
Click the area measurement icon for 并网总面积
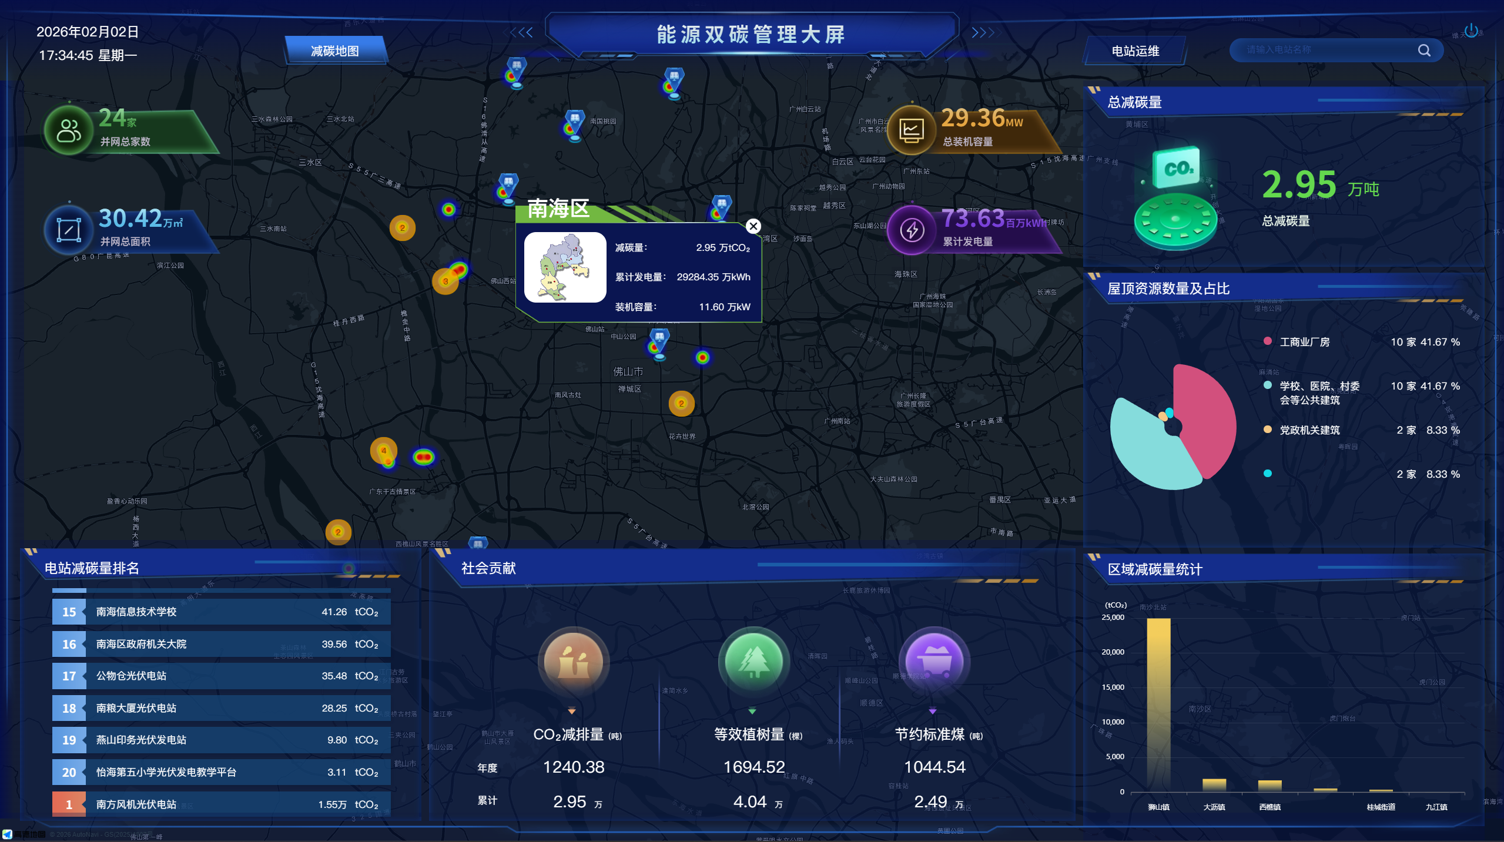[x=69, y=230]
